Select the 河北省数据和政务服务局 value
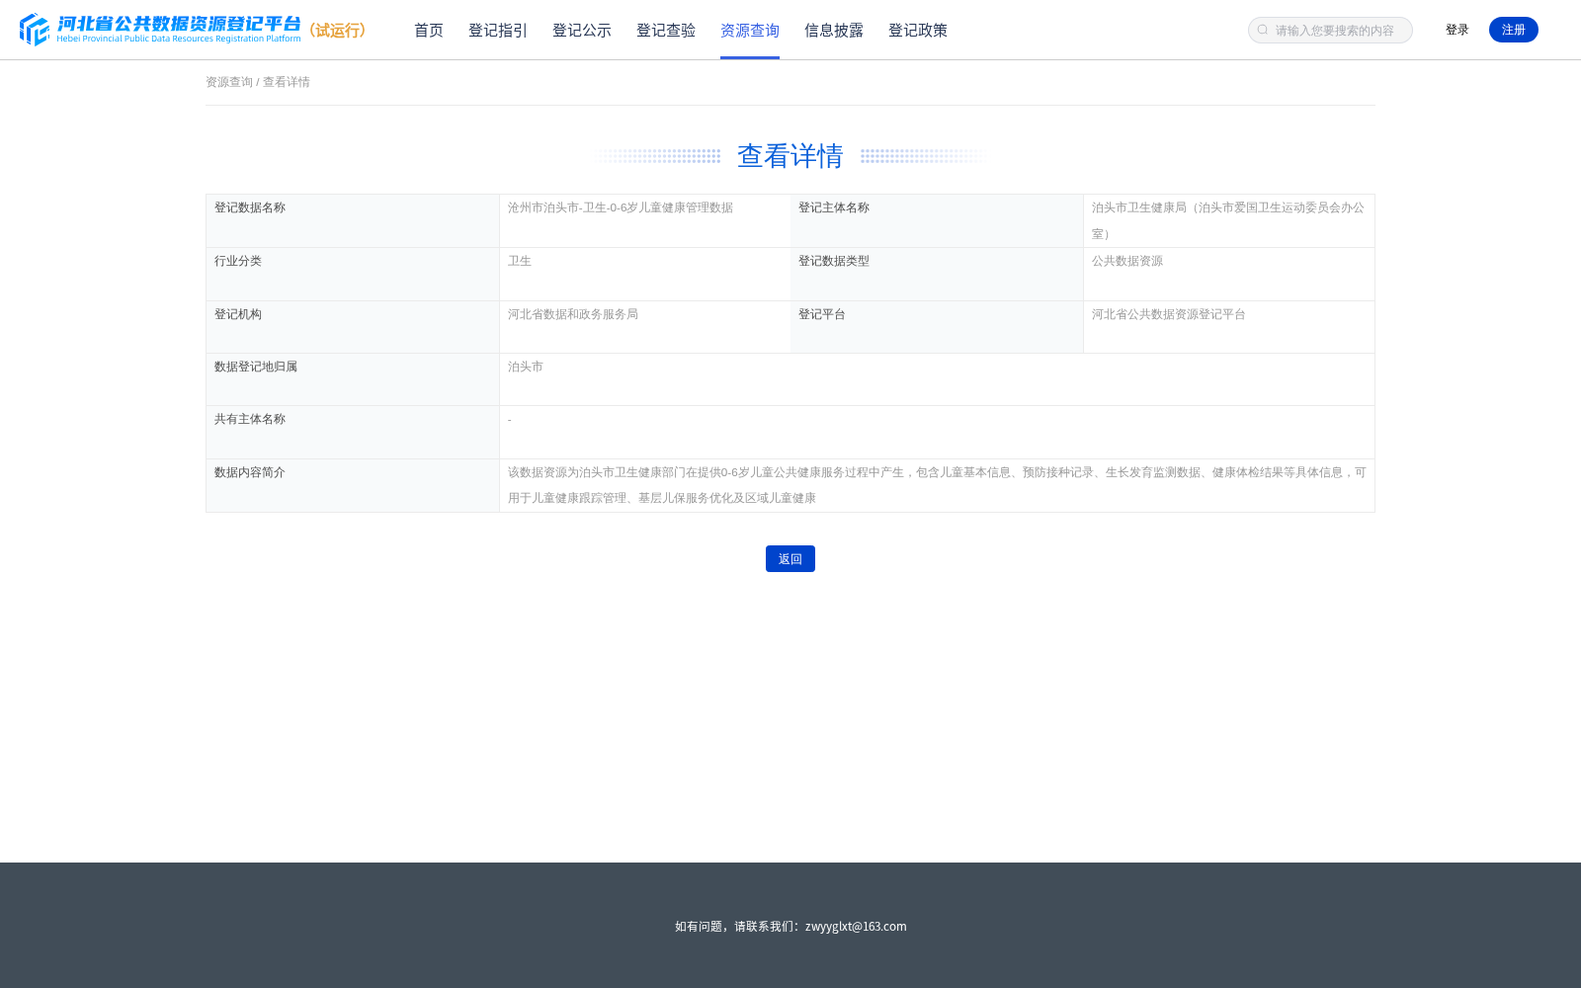The image size is (1581, 988). (573, 314)
